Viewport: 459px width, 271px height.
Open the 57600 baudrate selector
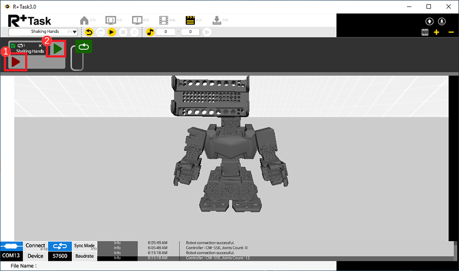(x=60, y=255)
